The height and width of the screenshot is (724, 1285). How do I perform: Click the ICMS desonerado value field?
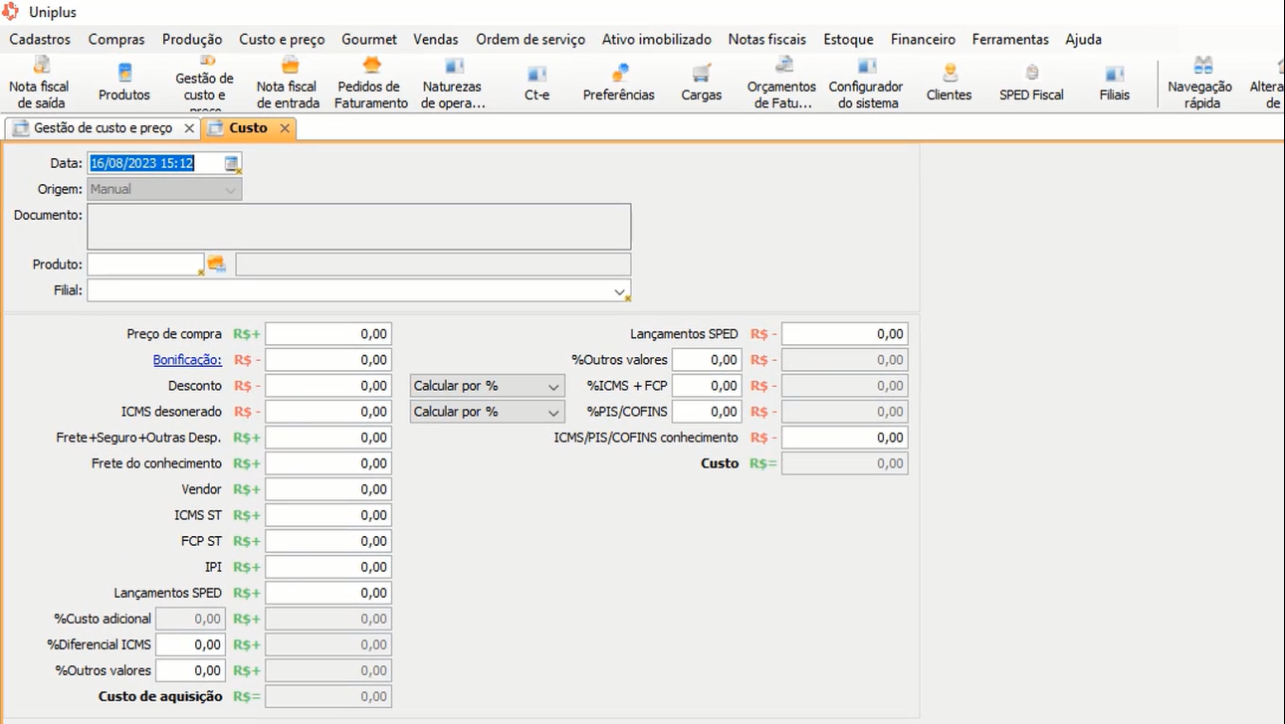click(328, 412)
